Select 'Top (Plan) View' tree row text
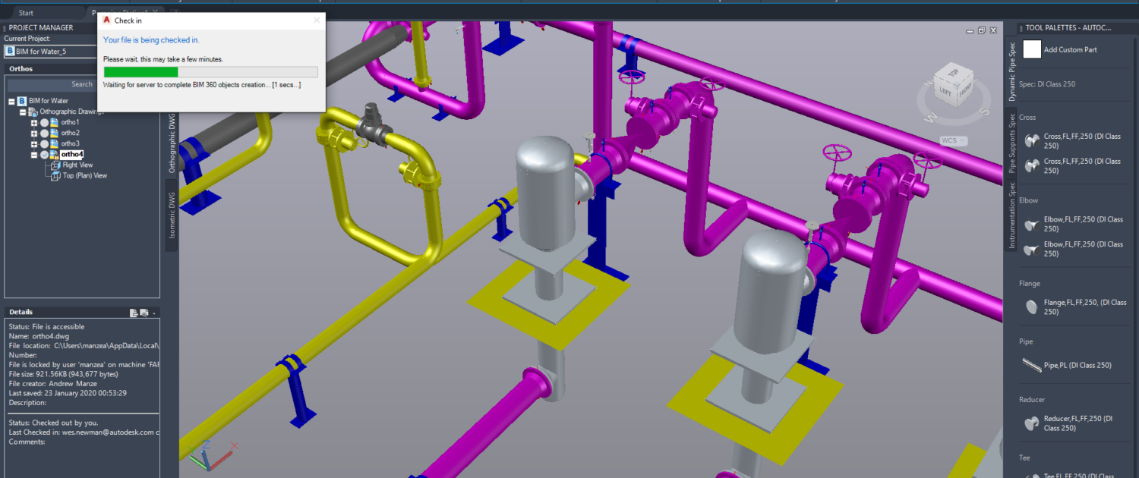 click(x=85, y=176)
